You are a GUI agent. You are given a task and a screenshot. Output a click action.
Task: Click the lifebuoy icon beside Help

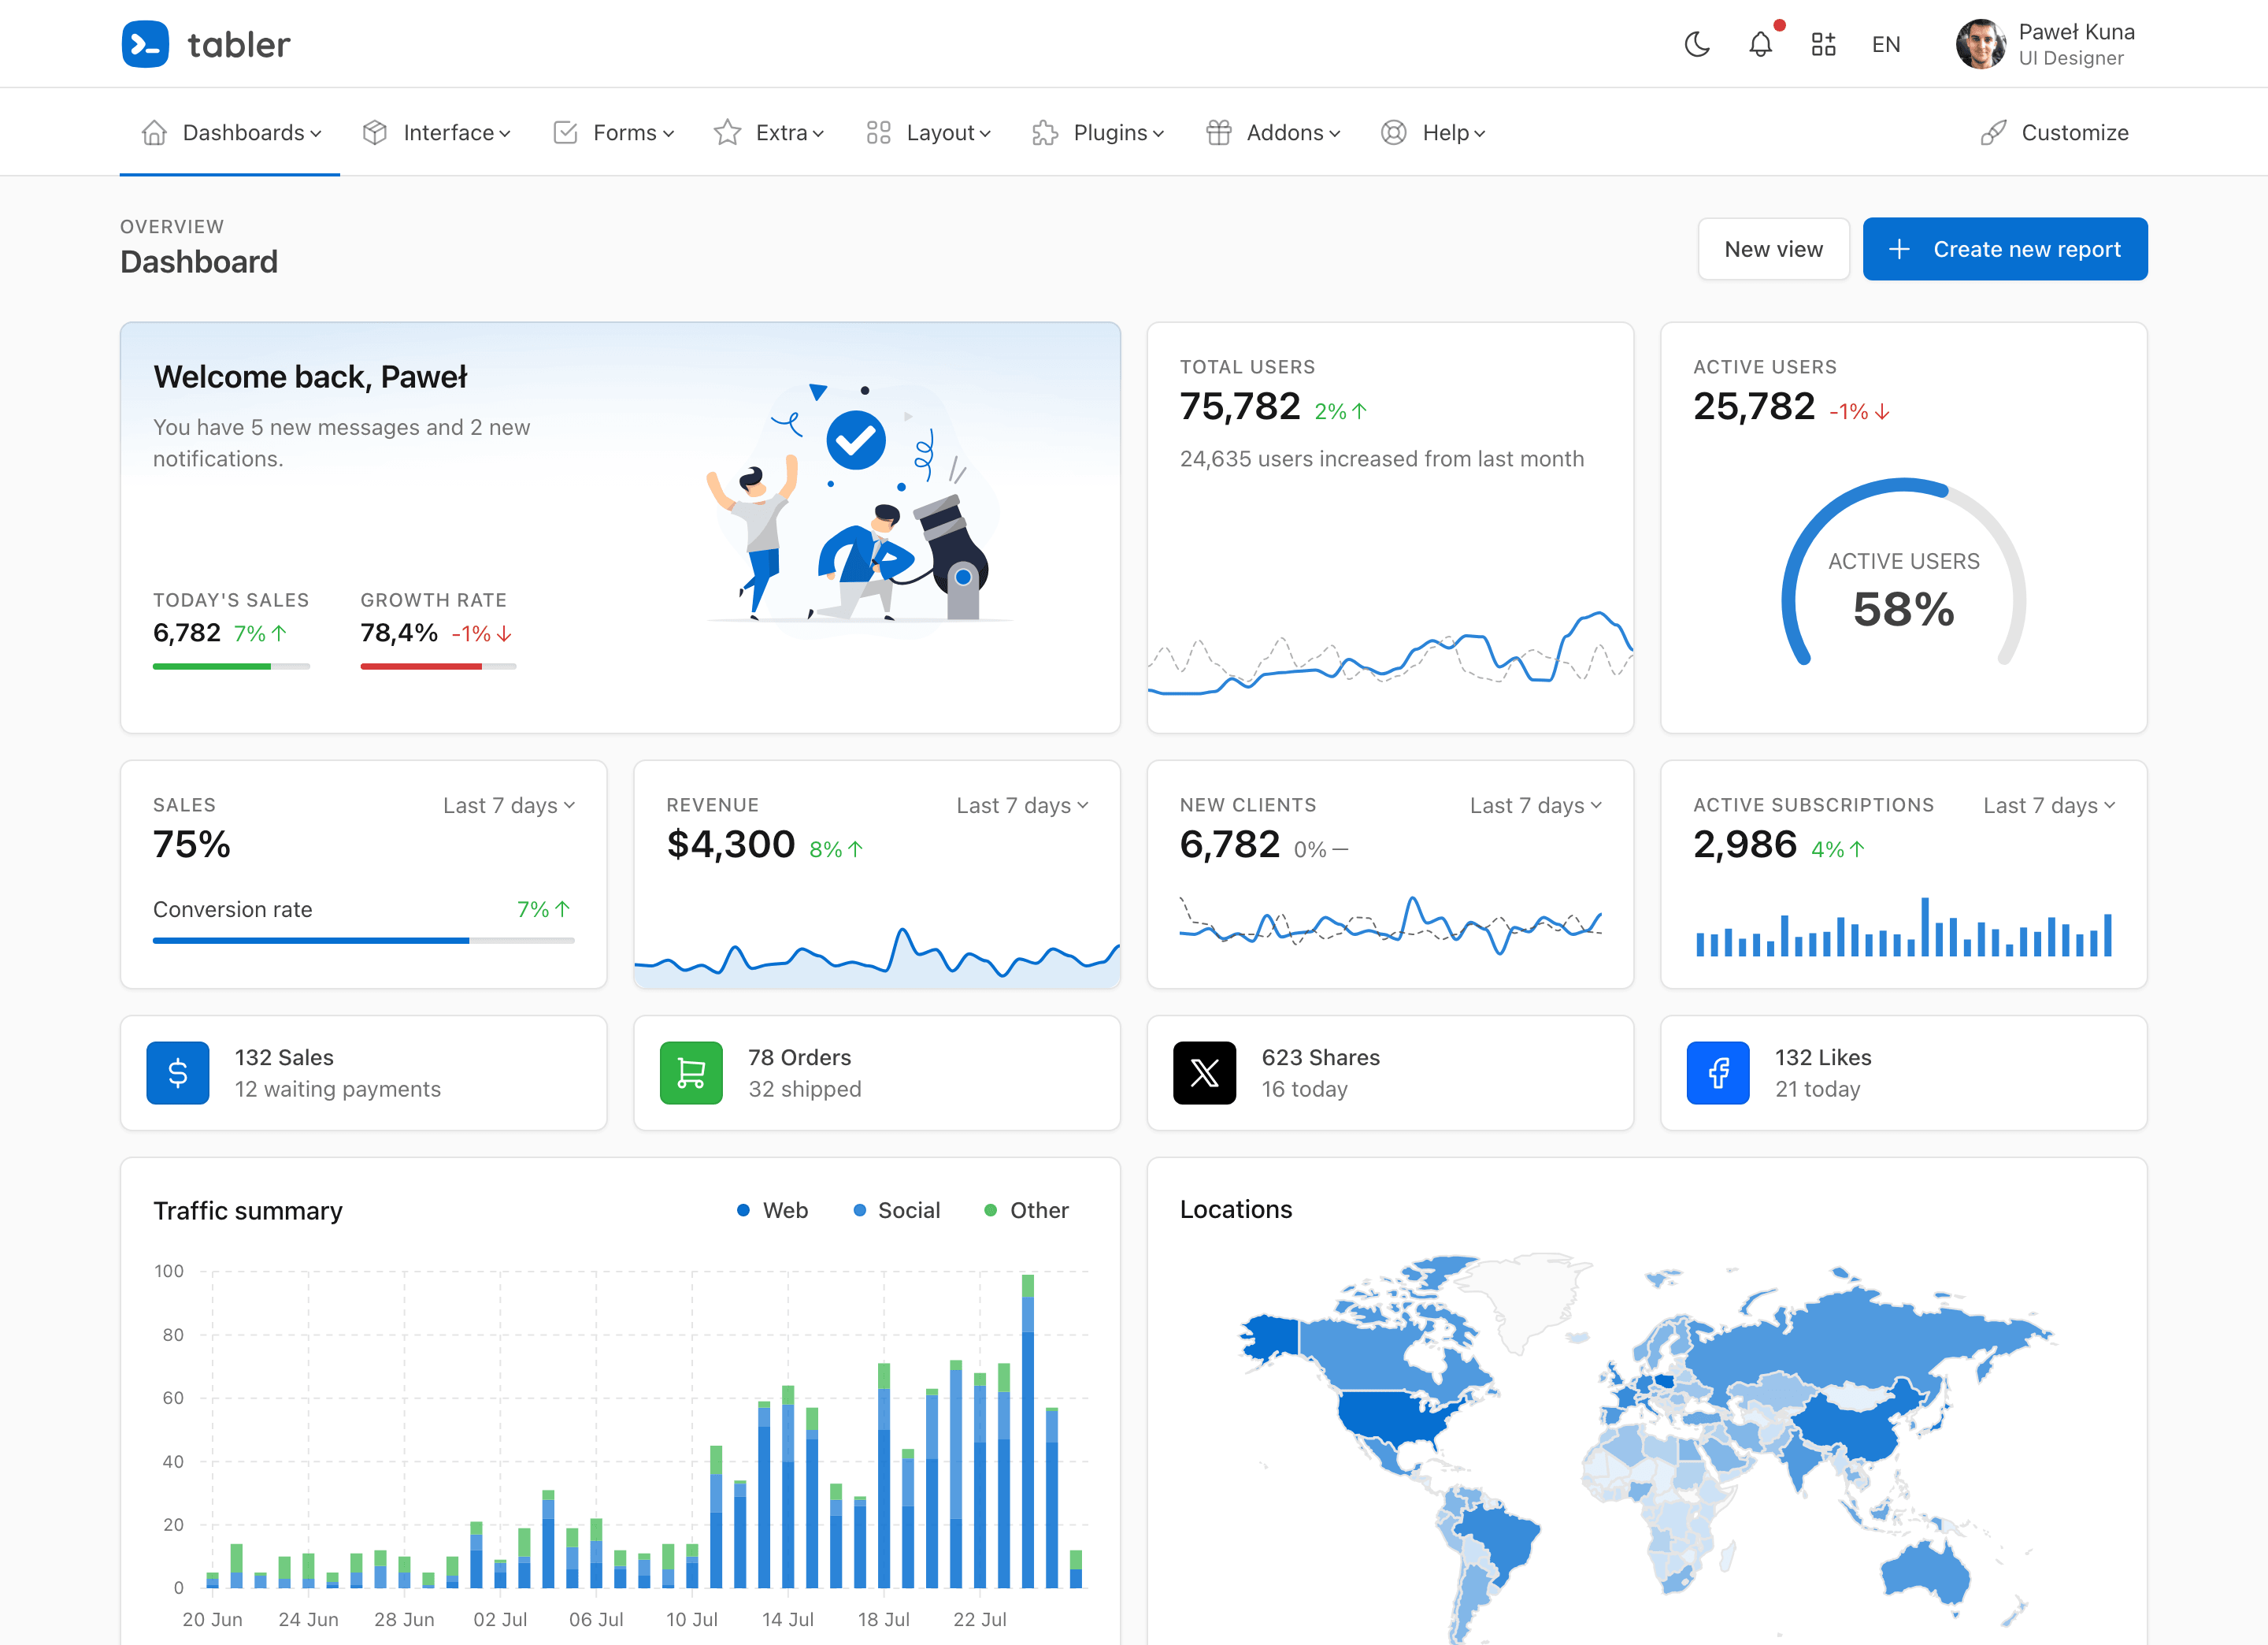tap(1394, 132)
